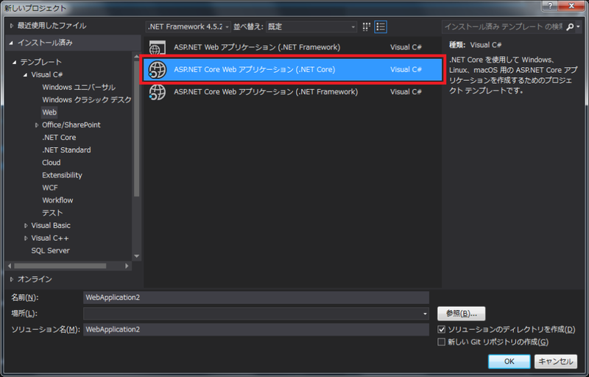This screenshot has height=377, width=589.
Task: Click the OK button
Action: 509,362
